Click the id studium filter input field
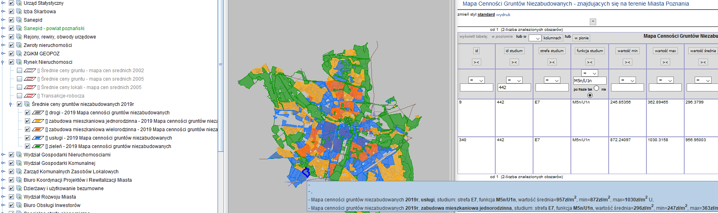The width and height of the screenshot is (718, 213). [514, 87]
